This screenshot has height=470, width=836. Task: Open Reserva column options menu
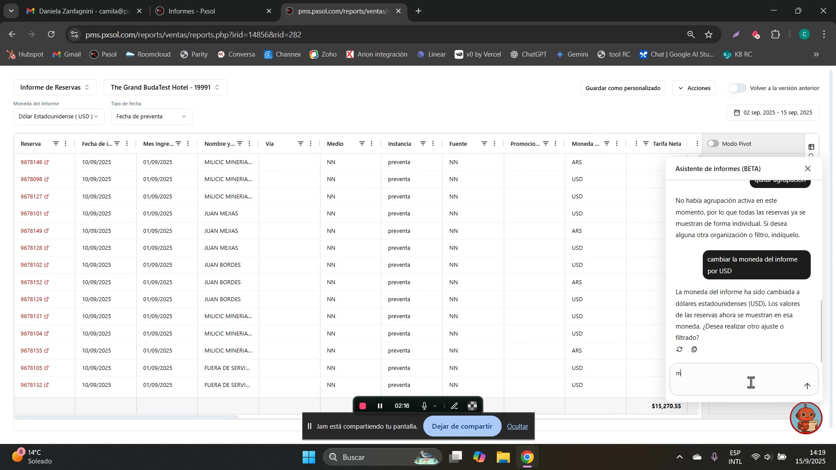[x=66, y=144]
